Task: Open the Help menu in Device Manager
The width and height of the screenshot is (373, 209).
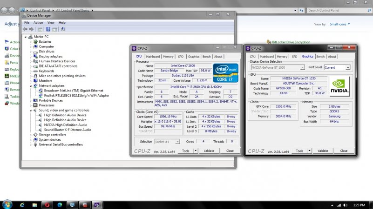Action: (x=62, y=23)
